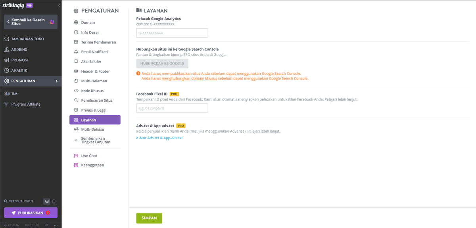This screenshot has width=476, height=228.
Task: Expand Atur Ads.txt & App-ads.txt
Action: [160, 138]
